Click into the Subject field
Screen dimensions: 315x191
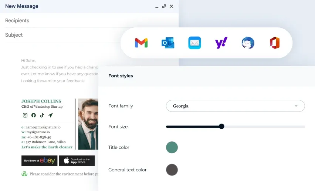pyautogui.click(x=63, y=35)
